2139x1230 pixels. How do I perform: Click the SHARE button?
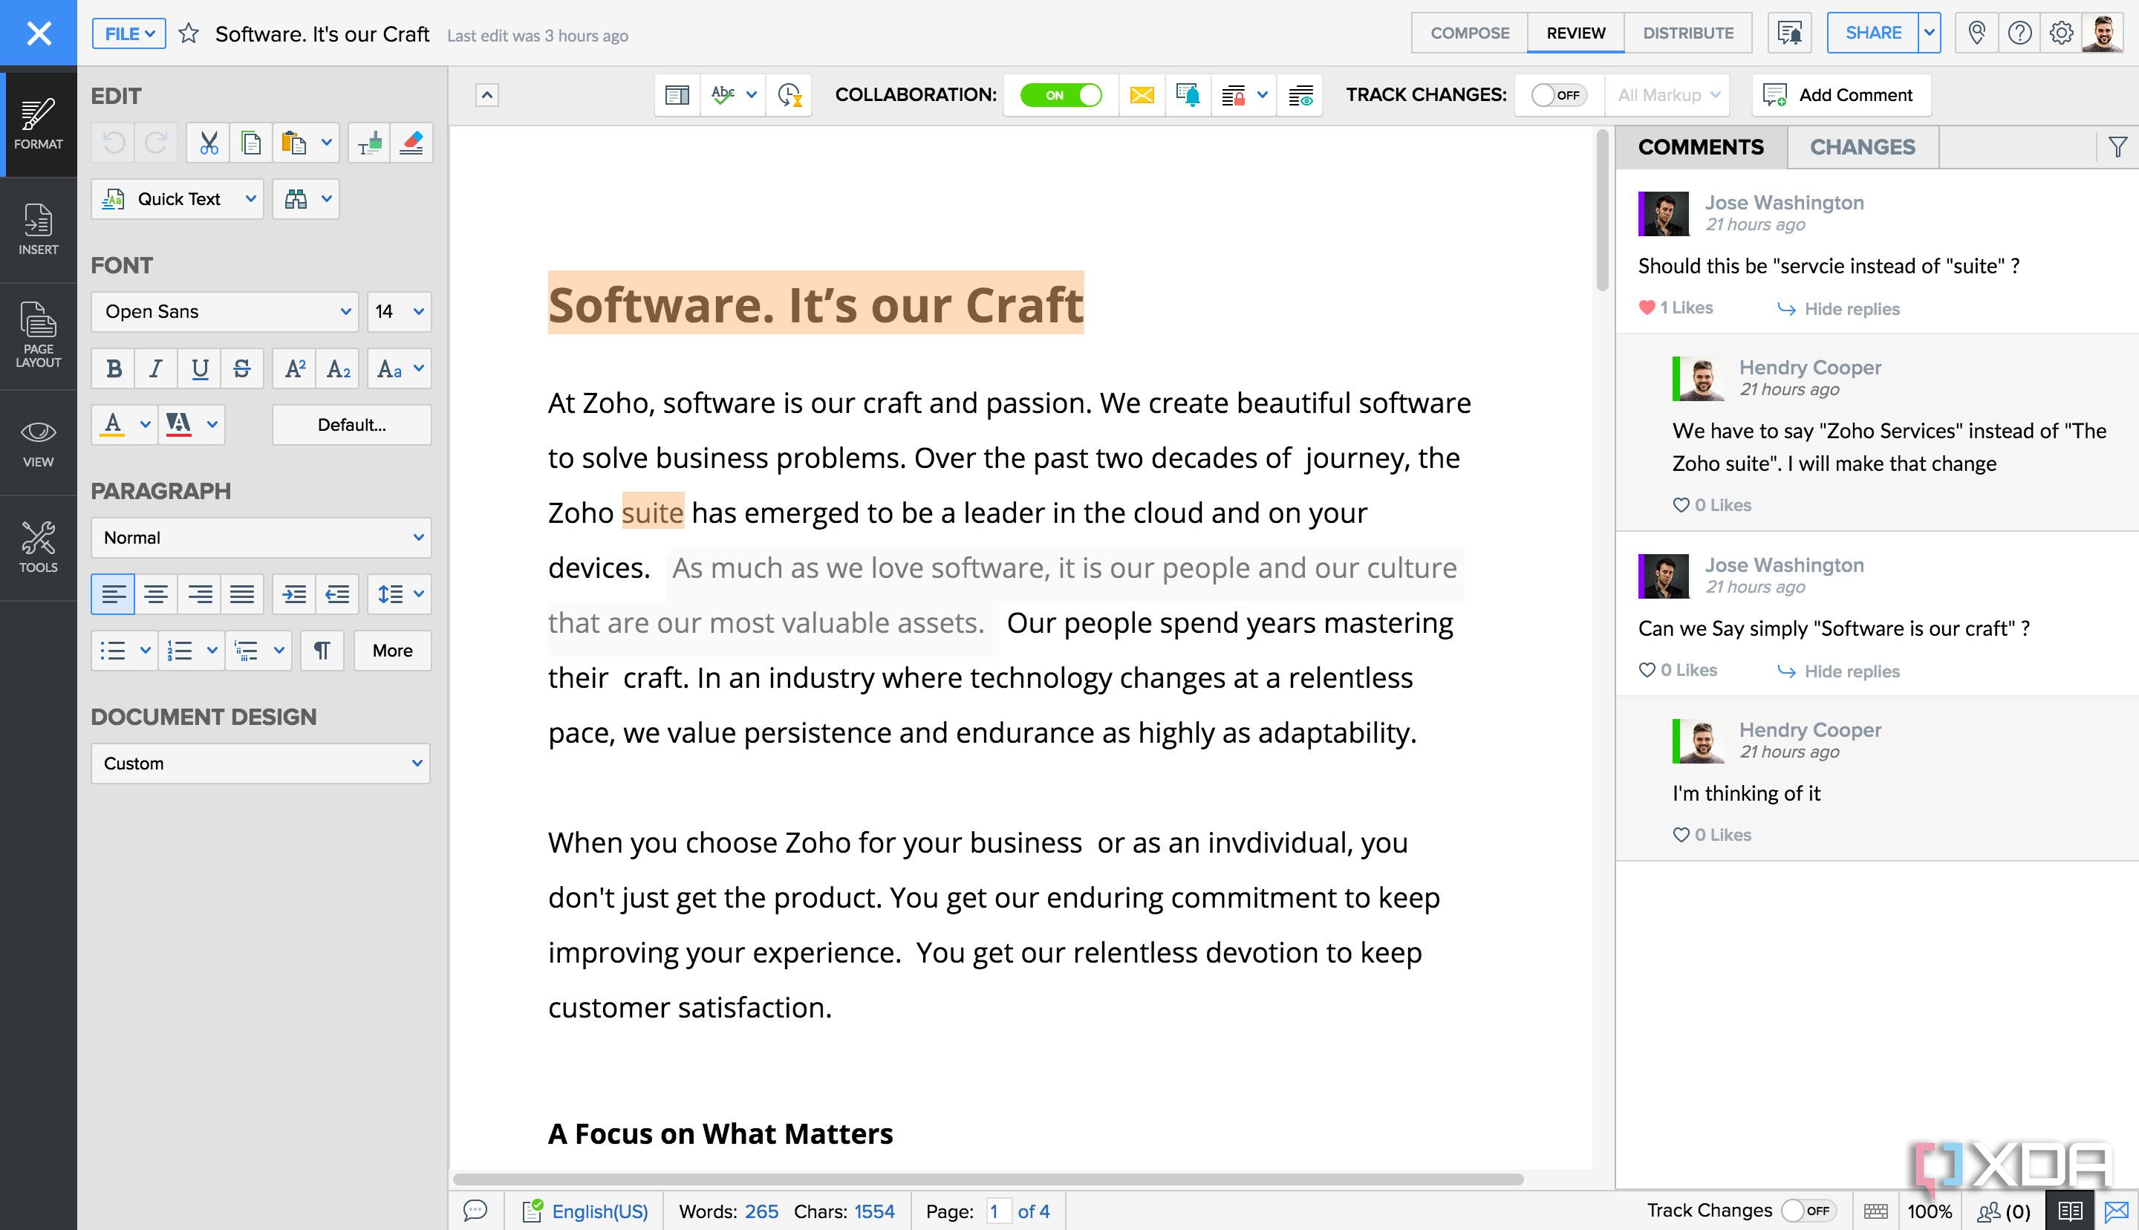1873,33
